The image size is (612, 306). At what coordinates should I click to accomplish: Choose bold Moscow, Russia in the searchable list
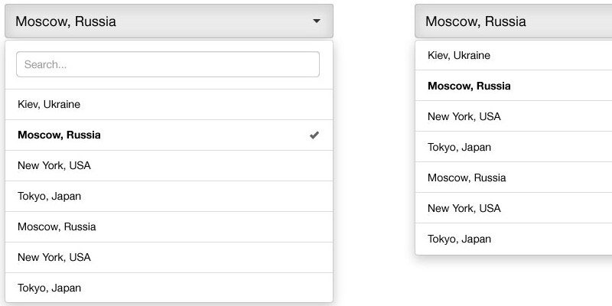coord(59,135)
